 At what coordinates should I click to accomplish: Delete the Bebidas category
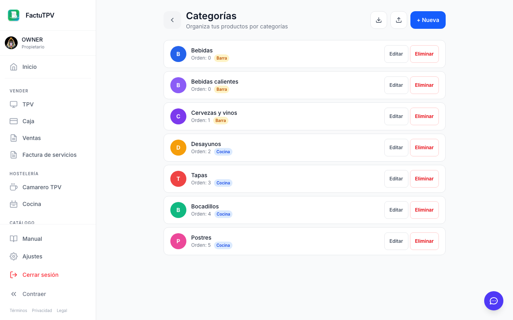click(424, 54)
